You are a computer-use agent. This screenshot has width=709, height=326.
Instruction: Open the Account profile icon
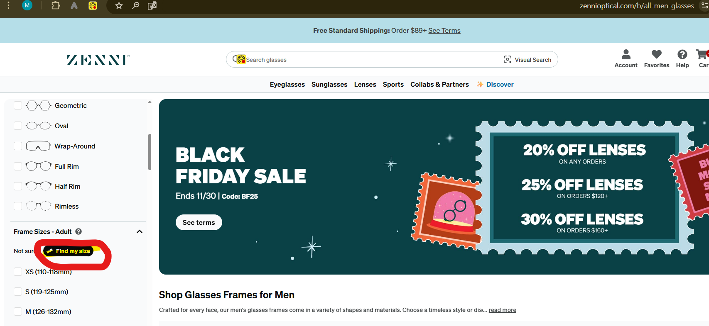point(626,55)
